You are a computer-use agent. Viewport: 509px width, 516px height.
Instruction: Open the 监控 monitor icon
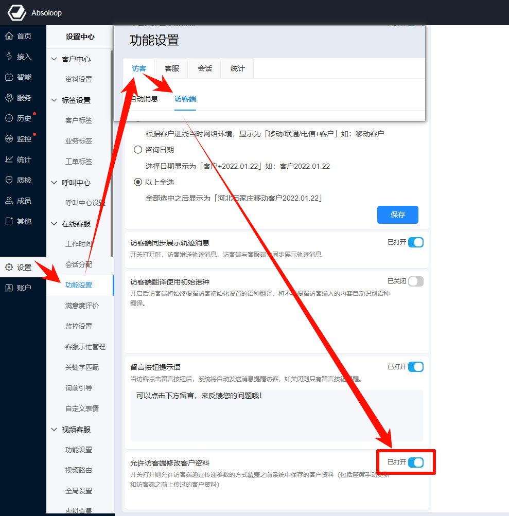9,139
